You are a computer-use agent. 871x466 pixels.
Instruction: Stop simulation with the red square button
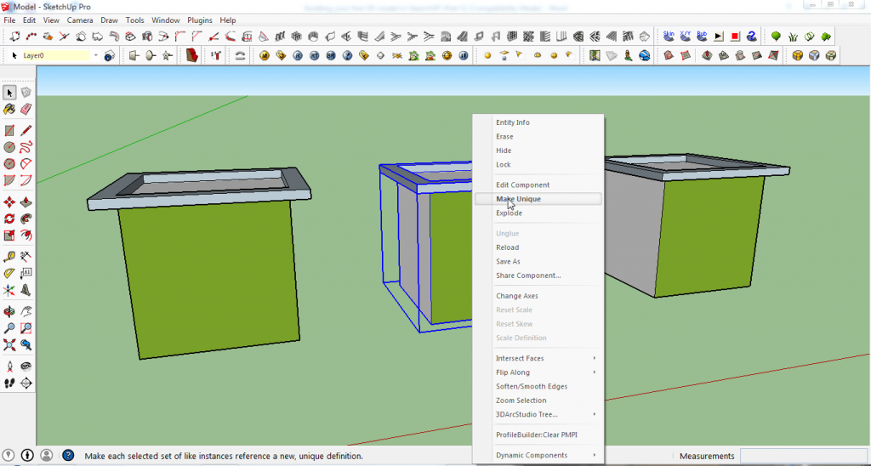[x=735, y=36]
